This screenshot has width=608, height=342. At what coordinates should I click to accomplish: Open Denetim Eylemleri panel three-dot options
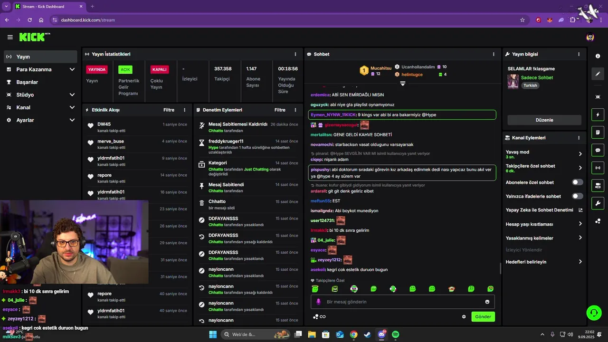pyautogui.click(x=295, y=110)
